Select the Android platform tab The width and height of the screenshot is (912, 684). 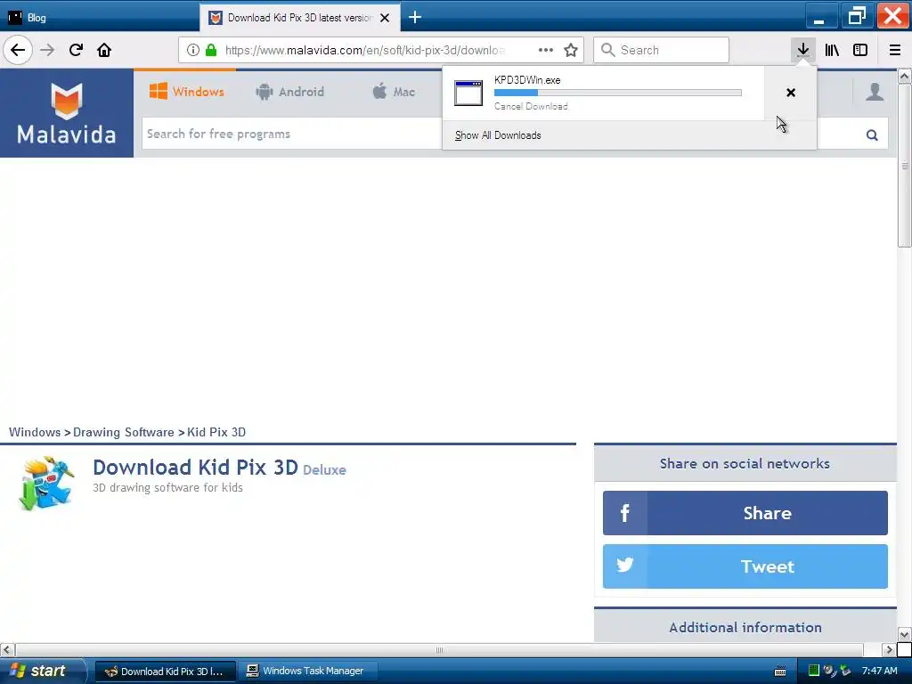289,92
